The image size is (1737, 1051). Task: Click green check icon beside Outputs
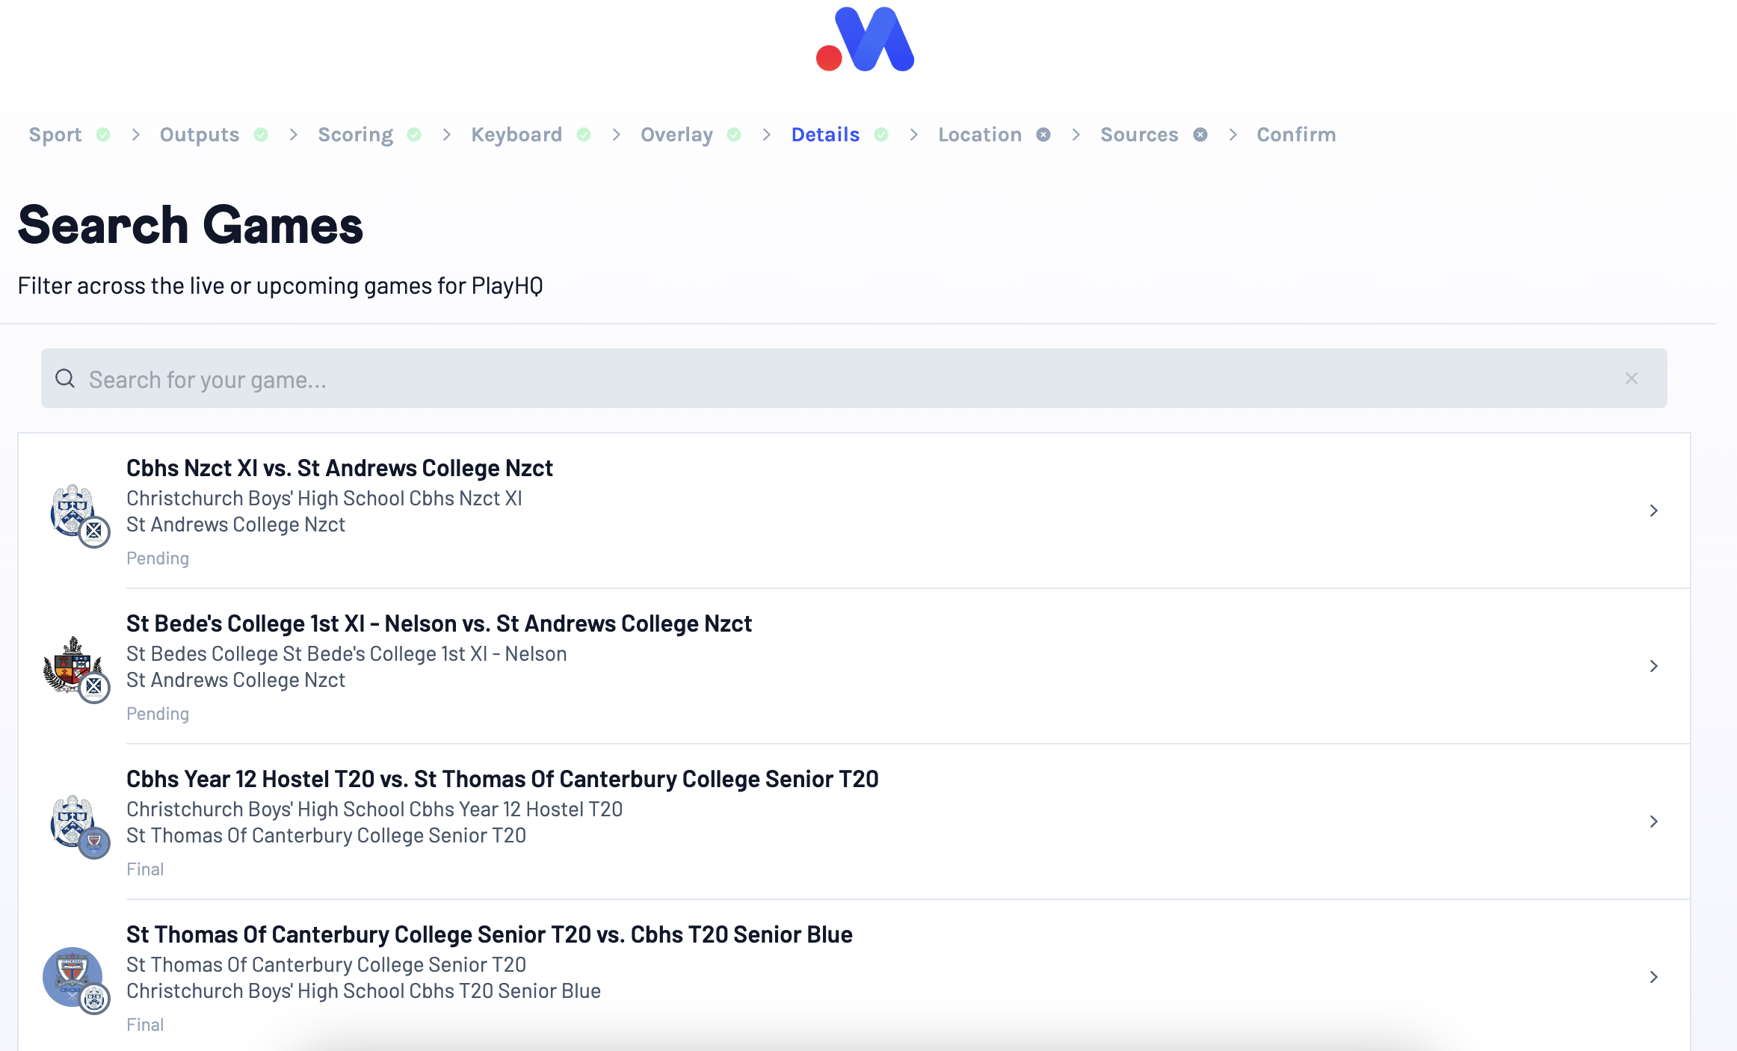click(x=261, y=135)
